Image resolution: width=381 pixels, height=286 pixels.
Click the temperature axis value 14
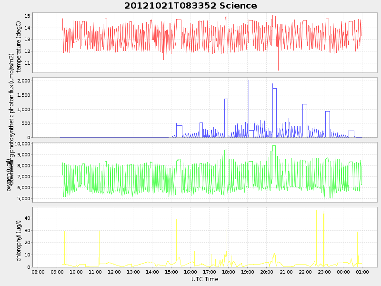click(x=27, y=28)
